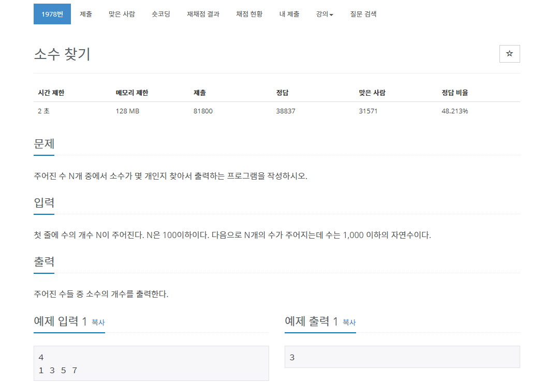Click the 숏코딩 menu item
The width and height of the screenshot is (545, 383).
pos(161,14)
